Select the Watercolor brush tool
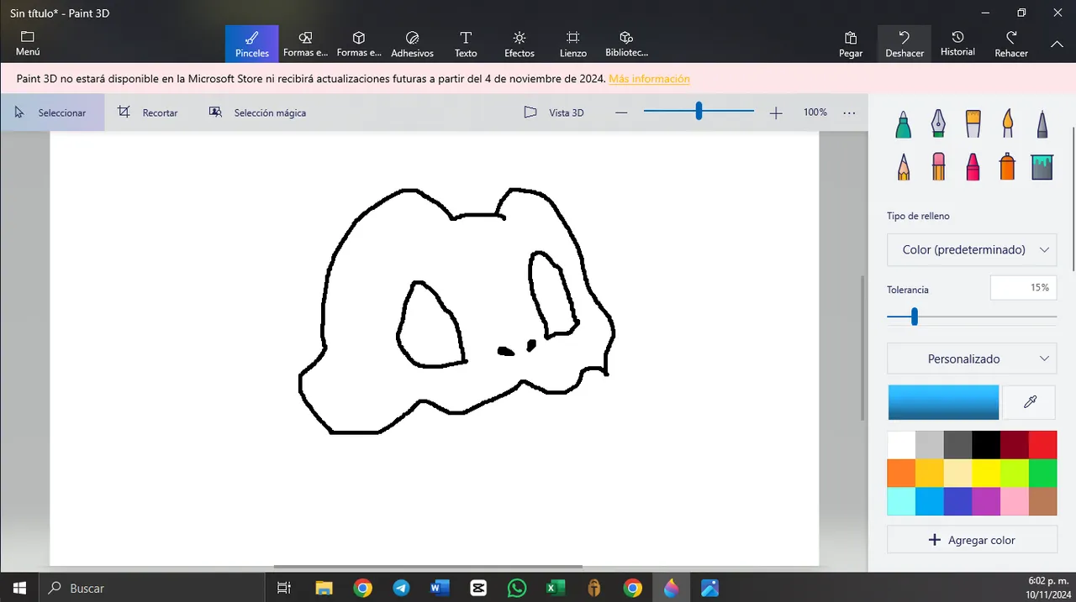The height and width of the screenshot is (602, 1076). [1007, 124]
